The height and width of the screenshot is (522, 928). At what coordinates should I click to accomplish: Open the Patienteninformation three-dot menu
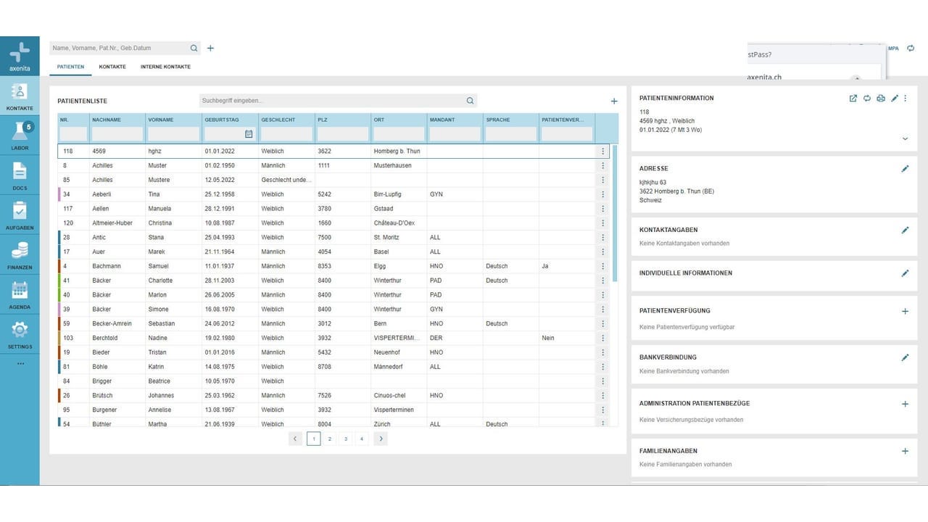[906, 99]
